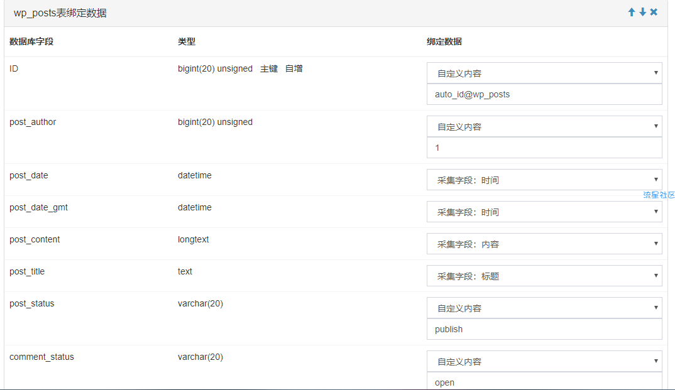
Task: Move the wp_posts panel up
Action: [x=632, y=12]
